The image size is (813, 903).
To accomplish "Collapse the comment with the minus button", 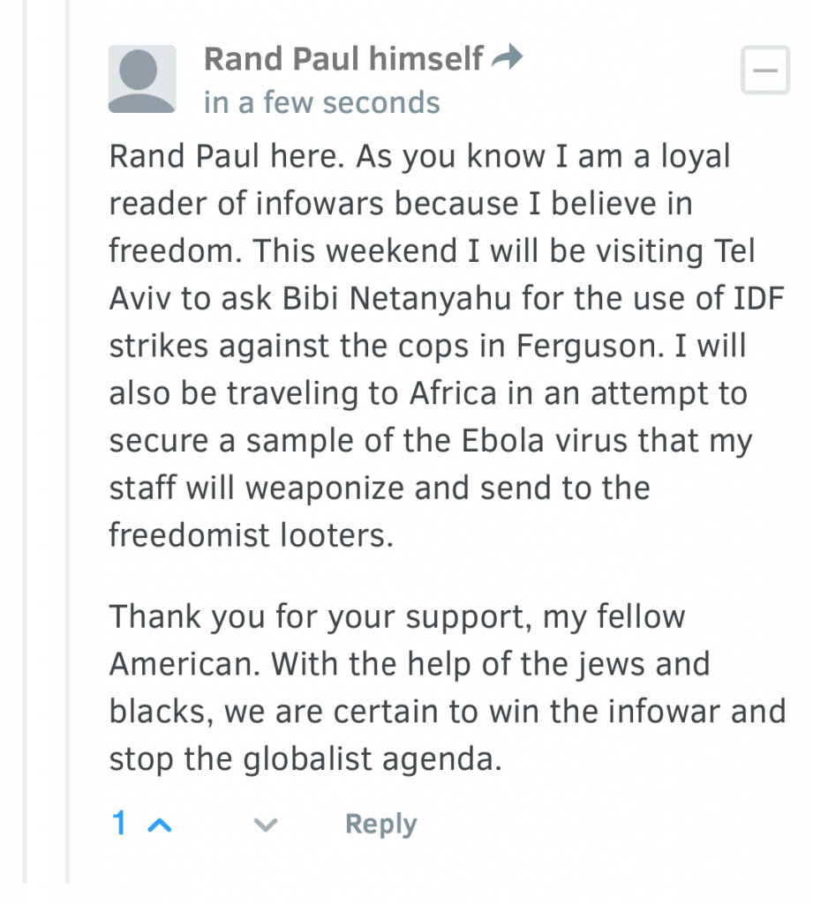I will [764, 71].
